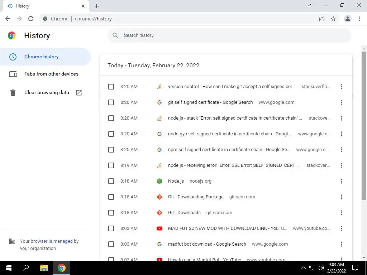Image resolution: width=367 pixels, height=275 pixels.
Task: Open Windows taskbar search
Action: click(x=26, y=268)
